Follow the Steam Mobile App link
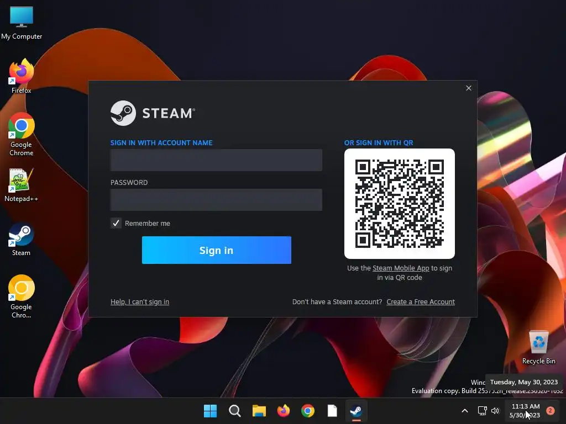 click(x=401, y=268)
